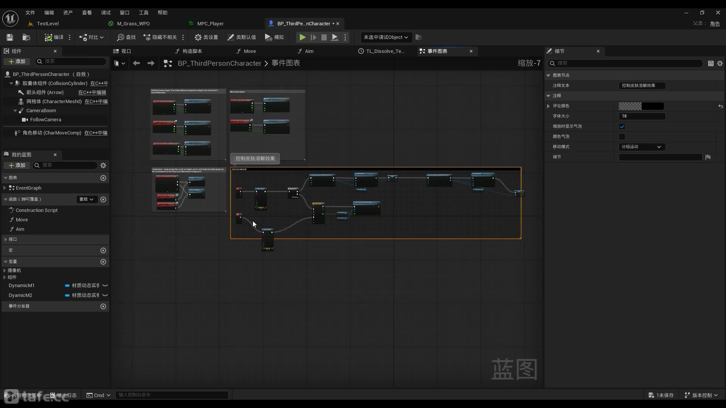Click the 查找 find tool
Viewport: 726px width, 408px height.
click(126, 37)
